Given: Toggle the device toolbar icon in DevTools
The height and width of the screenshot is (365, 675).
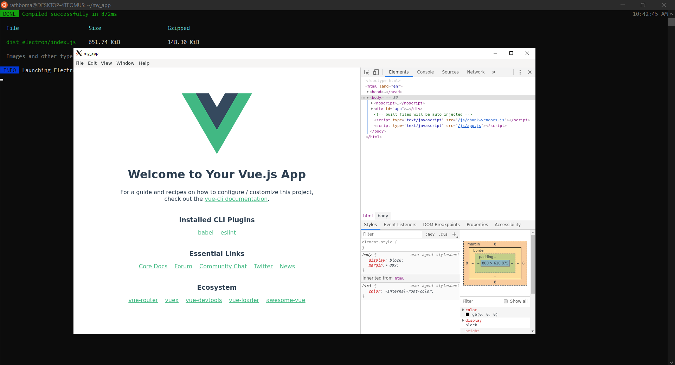Looking at the screenshot, I should (x=376, y=72).
